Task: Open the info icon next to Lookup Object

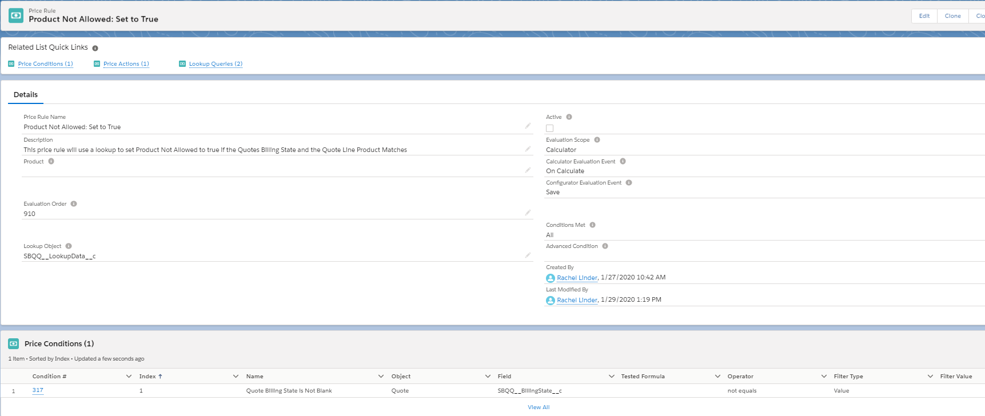Action: point(69,246)
